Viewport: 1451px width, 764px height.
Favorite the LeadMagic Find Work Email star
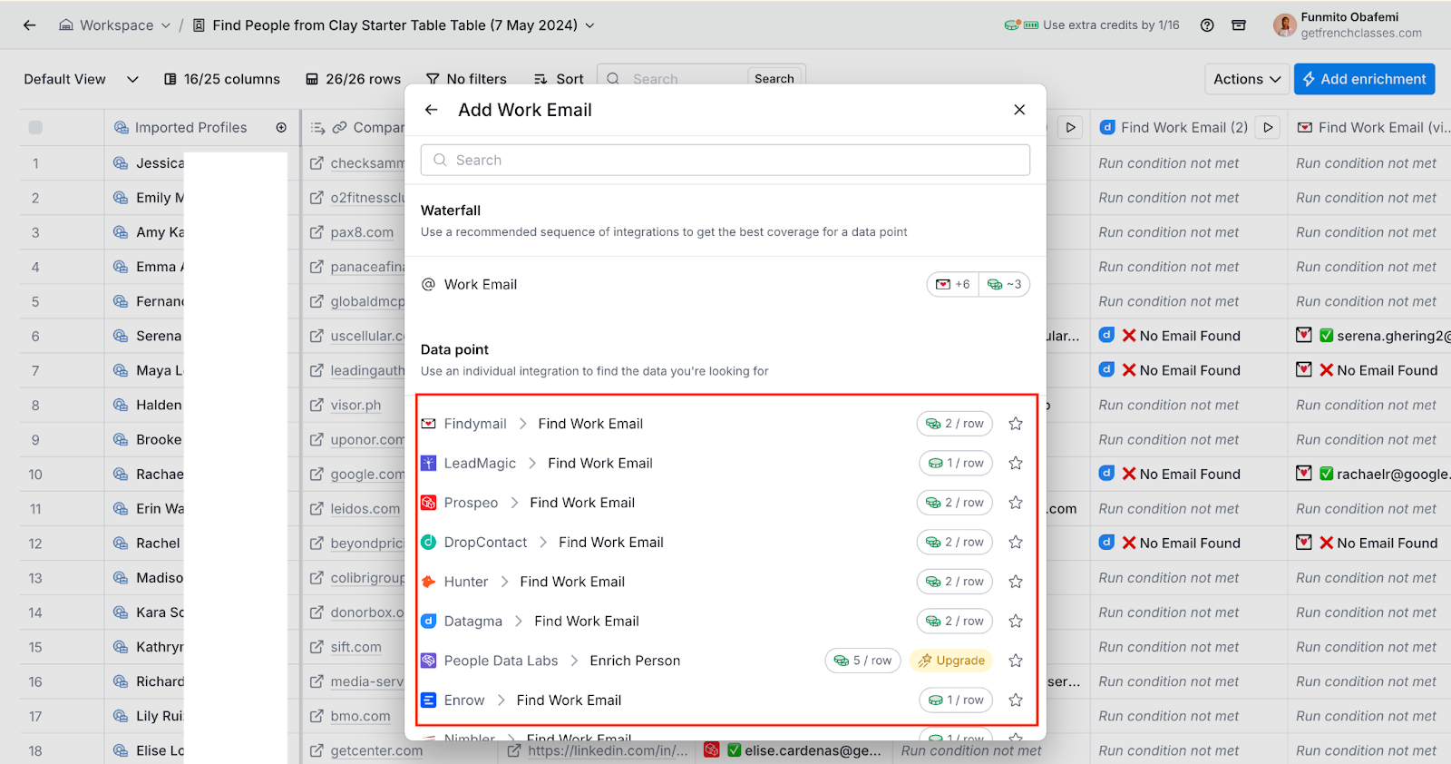[1016, 463]
